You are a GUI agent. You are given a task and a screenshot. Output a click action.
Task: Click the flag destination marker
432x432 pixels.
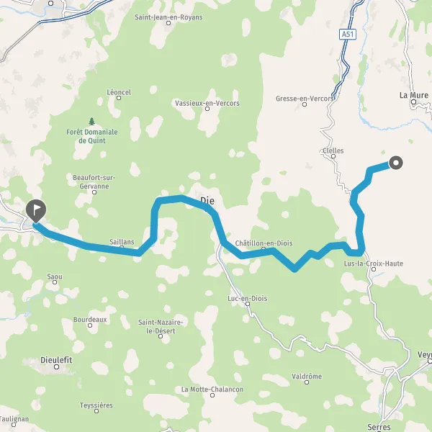[36, 211]
